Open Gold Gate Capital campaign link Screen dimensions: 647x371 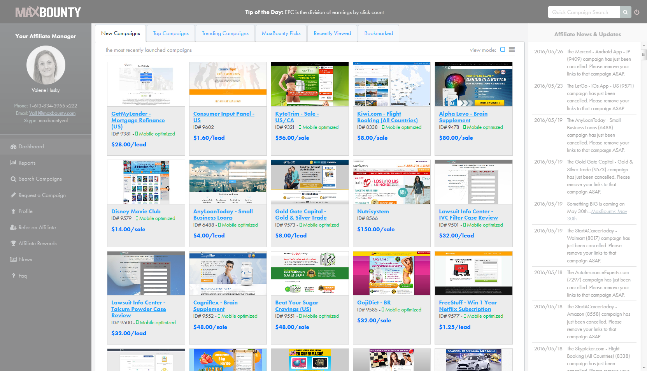pos(301,215)
